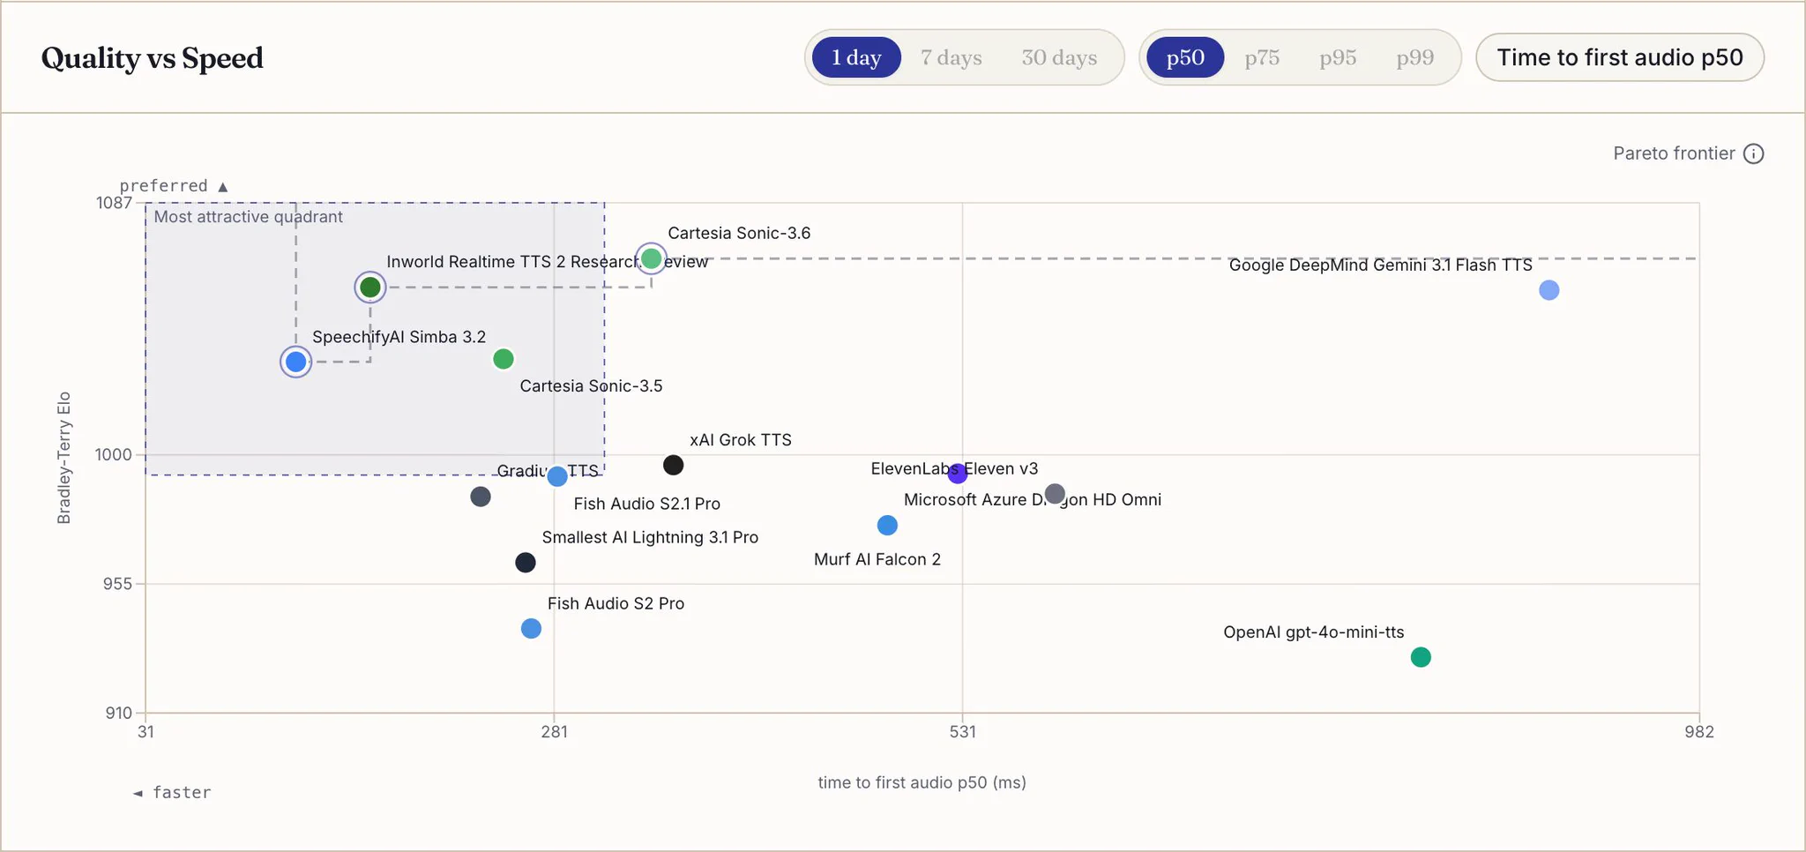Click the Fish Audio S2.1 Pro blue dot
1806x852 pixels.
tap(557, 476)
